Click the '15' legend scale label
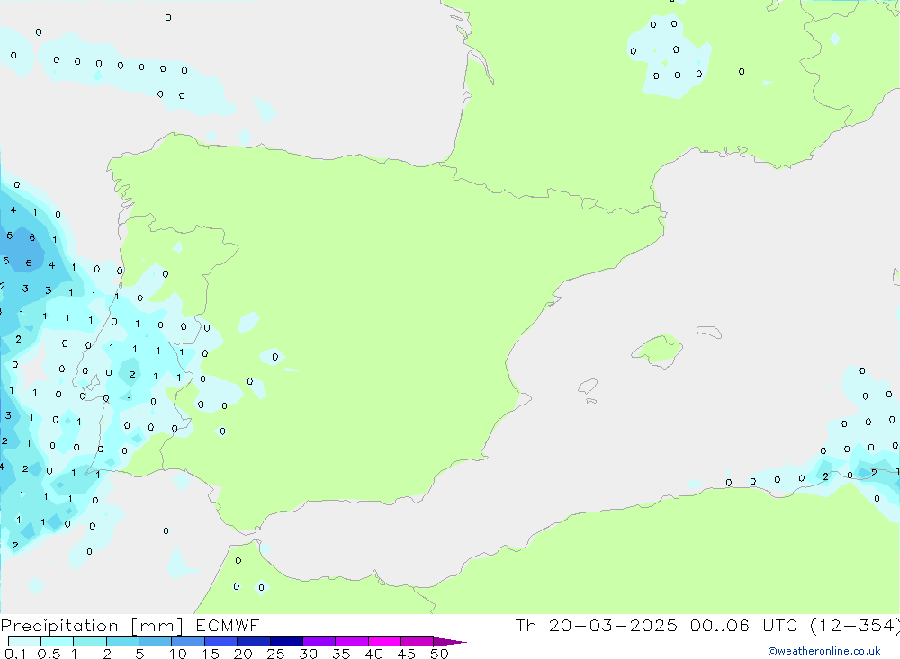 (x=211, y=654)
